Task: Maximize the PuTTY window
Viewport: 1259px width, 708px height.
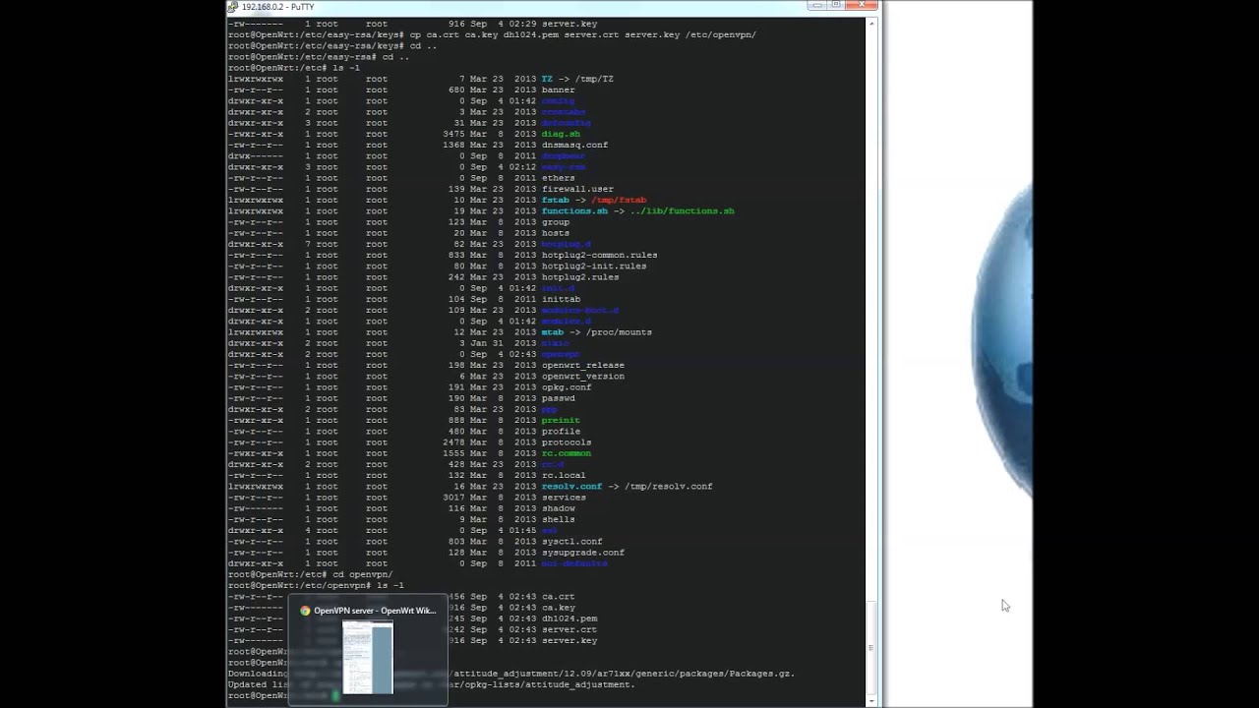Action: (836, 5)
